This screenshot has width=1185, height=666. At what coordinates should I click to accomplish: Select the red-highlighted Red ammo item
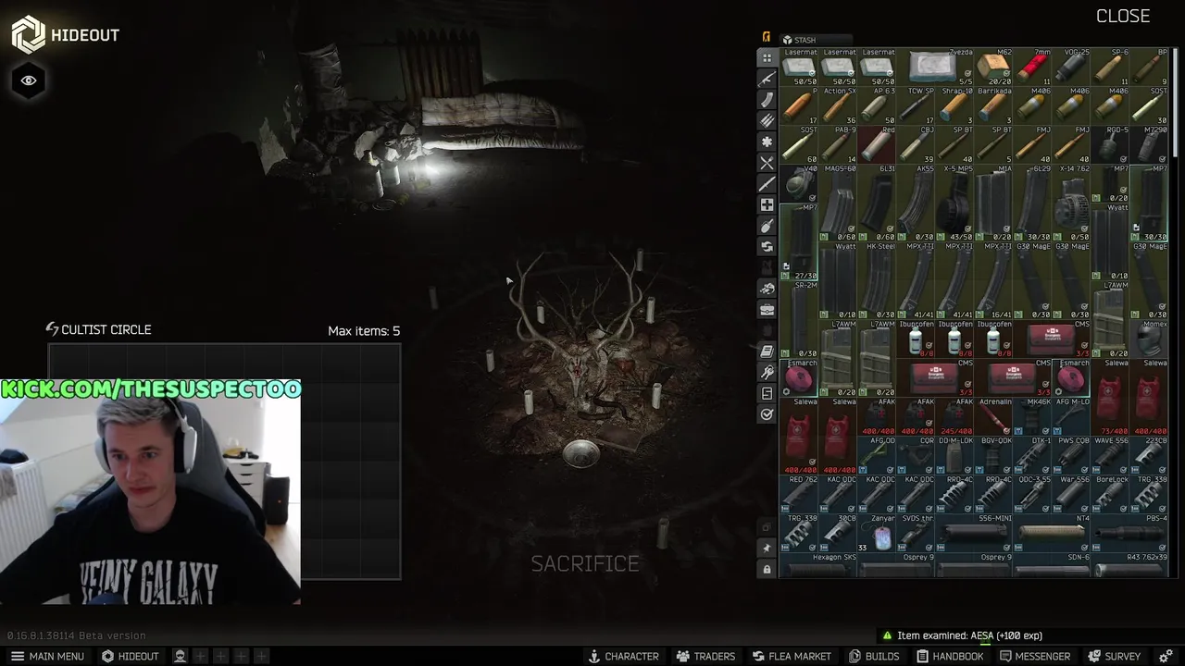(878, 144)
